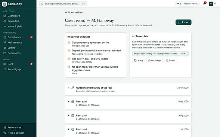Click the Letting megaphone icon
The height and width of the screenshot is (137, 220).
[5, 48]
